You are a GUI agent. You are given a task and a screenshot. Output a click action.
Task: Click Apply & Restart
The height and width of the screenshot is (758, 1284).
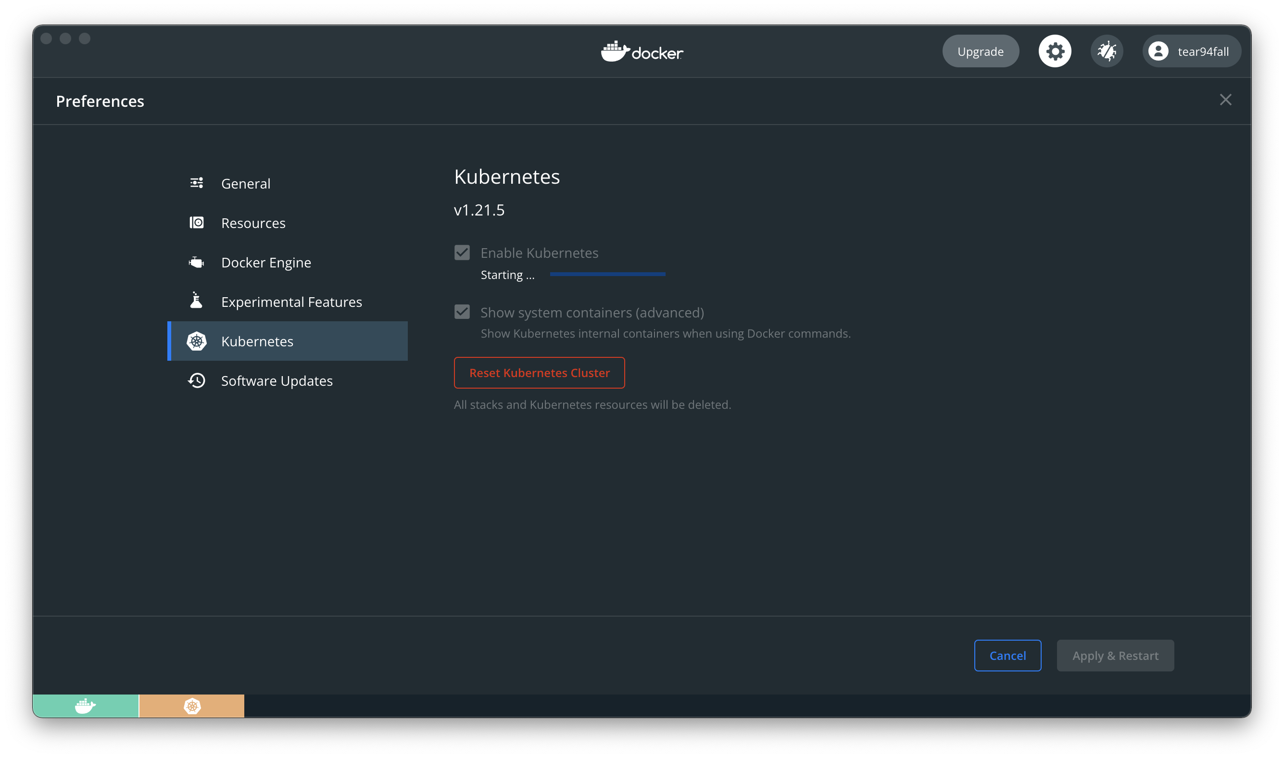pyautogui.click(x=1115, y=656)
